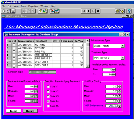Image resolution: width=135 pixels, height=120 pixels.
Task: Click the Run form lightning icon
Action: (40, 11)
